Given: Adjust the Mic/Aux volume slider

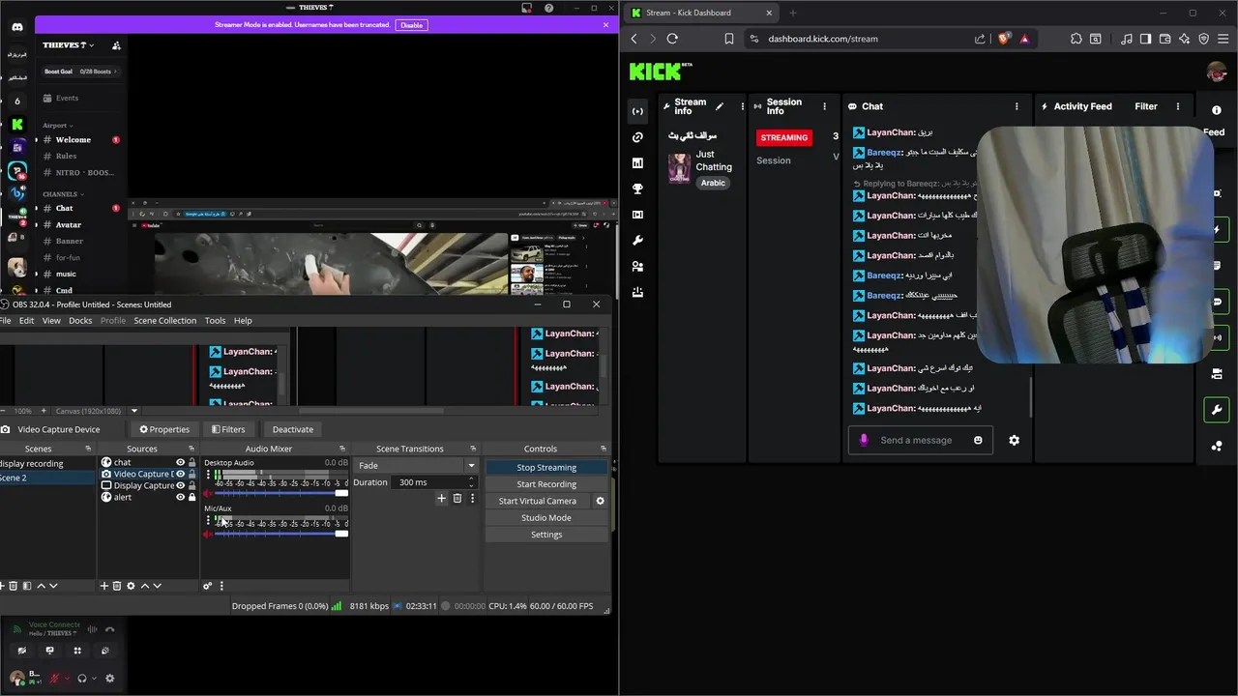Looking at the screenshot, I should 280,534.
